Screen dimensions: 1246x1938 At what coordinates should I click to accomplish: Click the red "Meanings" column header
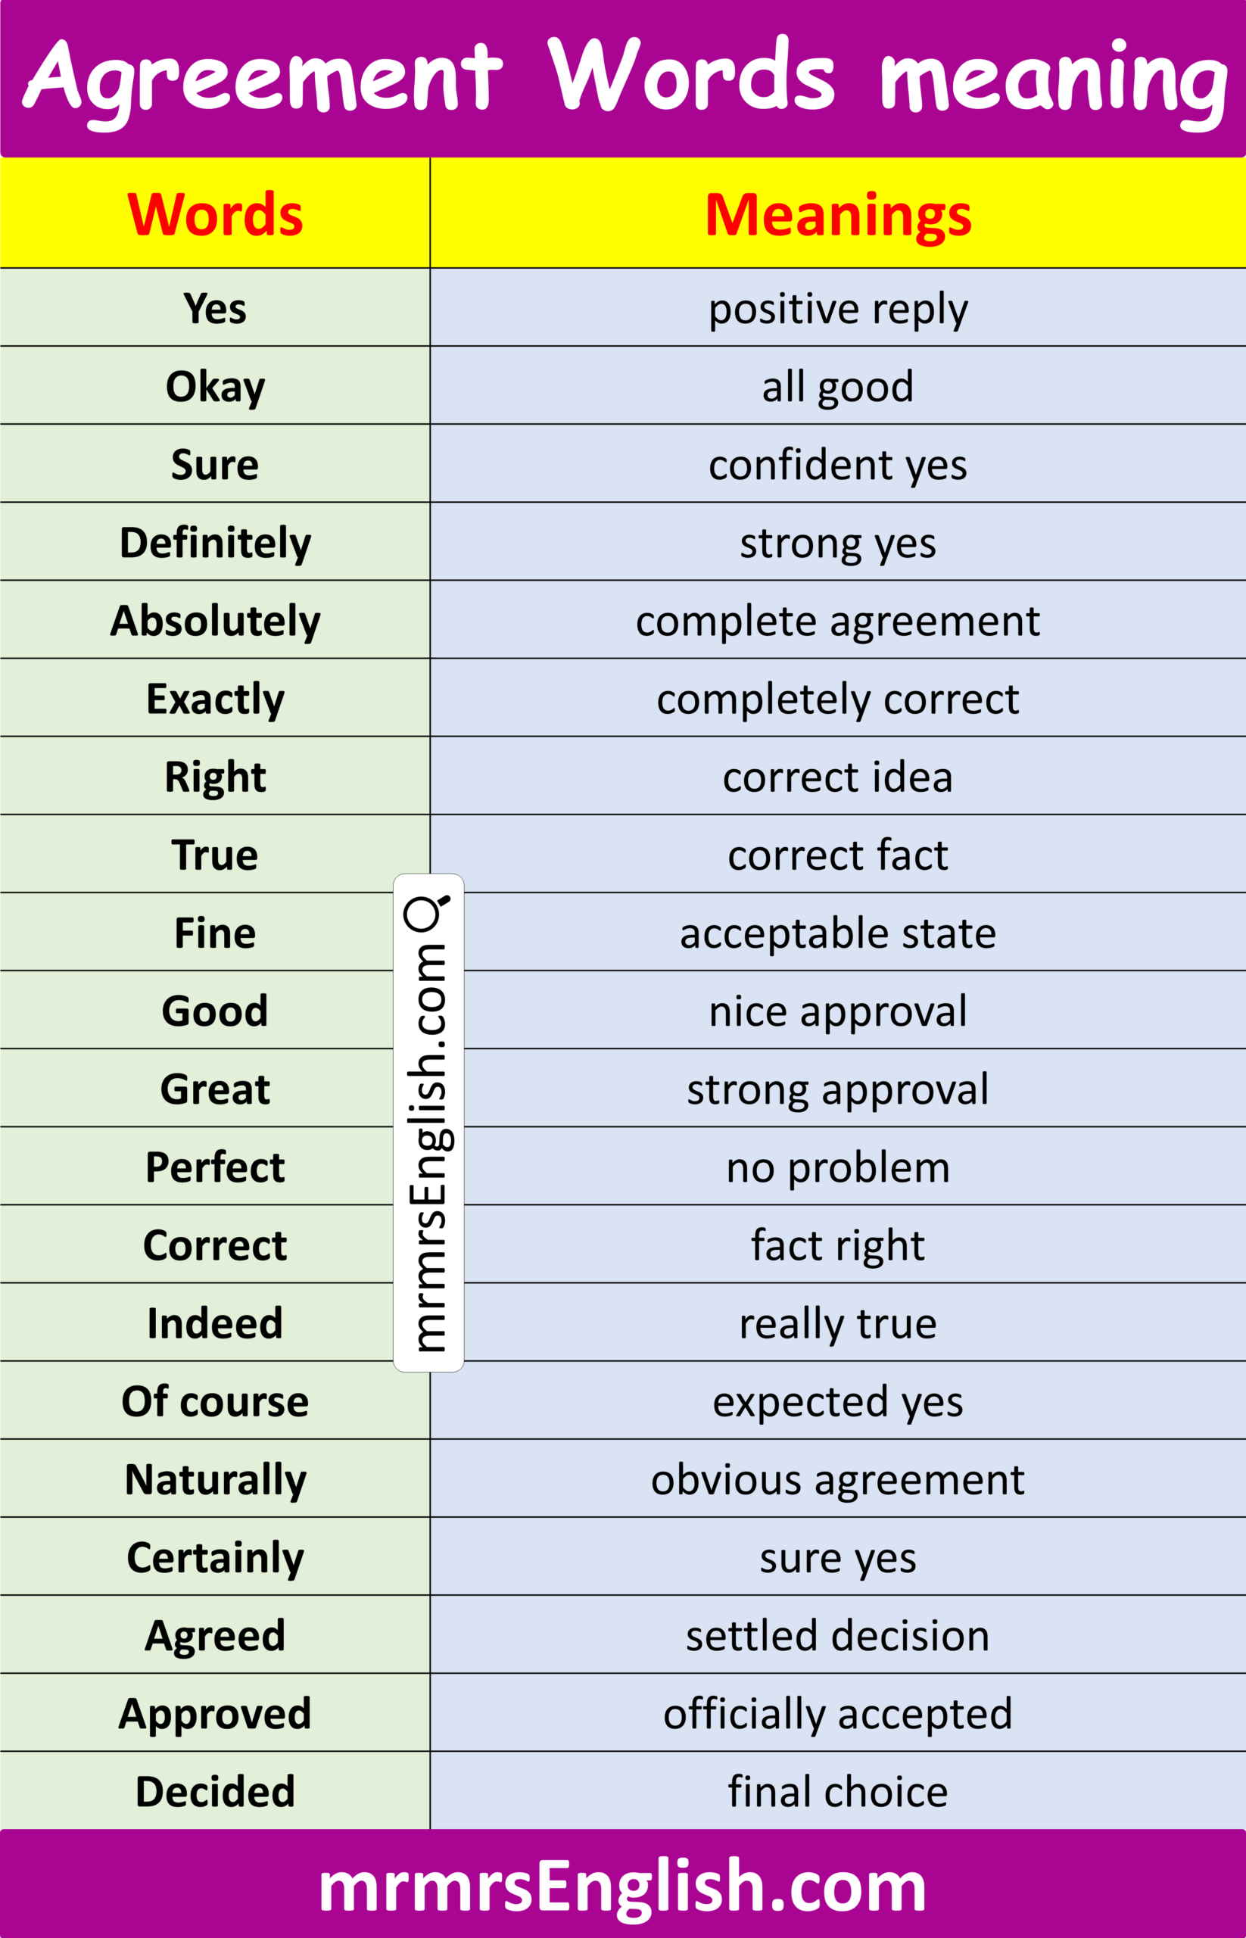coord(837,214)
